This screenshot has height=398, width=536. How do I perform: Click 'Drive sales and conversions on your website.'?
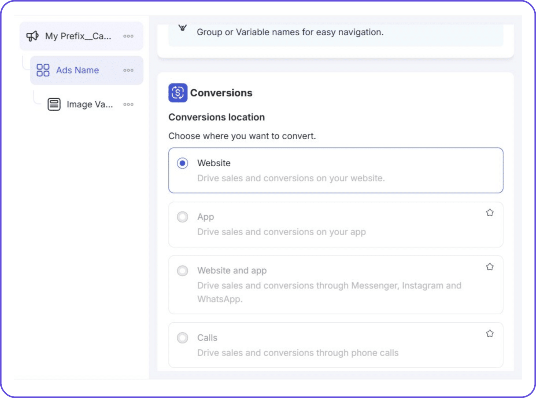click(291, 178)
